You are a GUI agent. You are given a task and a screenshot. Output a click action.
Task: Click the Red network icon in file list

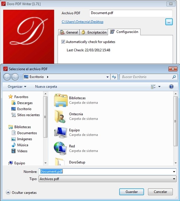point(60,148)
